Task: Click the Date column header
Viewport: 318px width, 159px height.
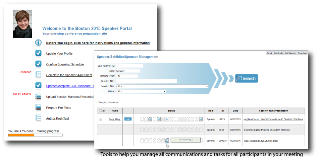Action: tap(235, 111)
